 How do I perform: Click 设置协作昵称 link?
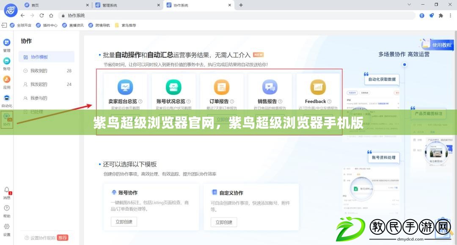pos(43,238)
